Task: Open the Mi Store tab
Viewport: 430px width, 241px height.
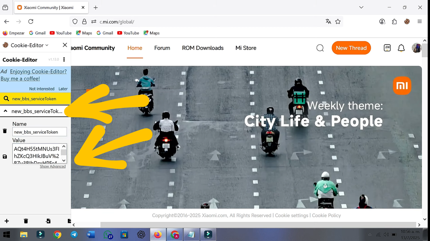Action: 246,48
